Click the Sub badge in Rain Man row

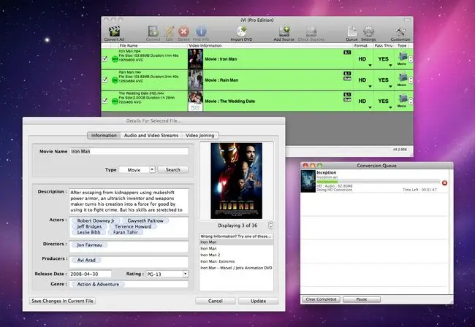tap(347, 79)
